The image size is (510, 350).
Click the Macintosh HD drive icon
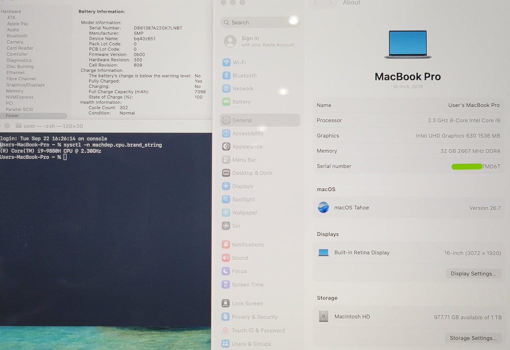coord(323,316)
